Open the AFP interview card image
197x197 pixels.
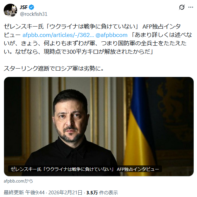(99, 126)
